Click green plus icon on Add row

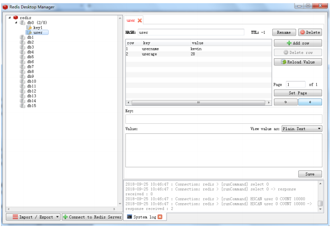289,43
